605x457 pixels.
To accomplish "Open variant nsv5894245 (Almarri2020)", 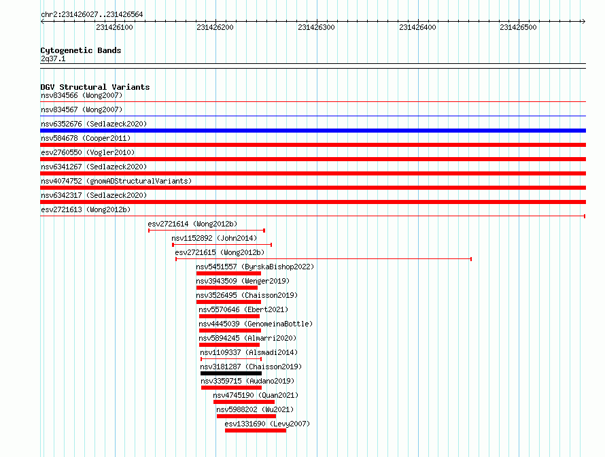I will pos(247,338).
